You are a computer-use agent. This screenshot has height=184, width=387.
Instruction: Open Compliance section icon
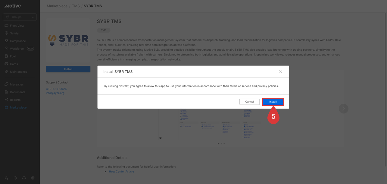(x=7, y=41)
